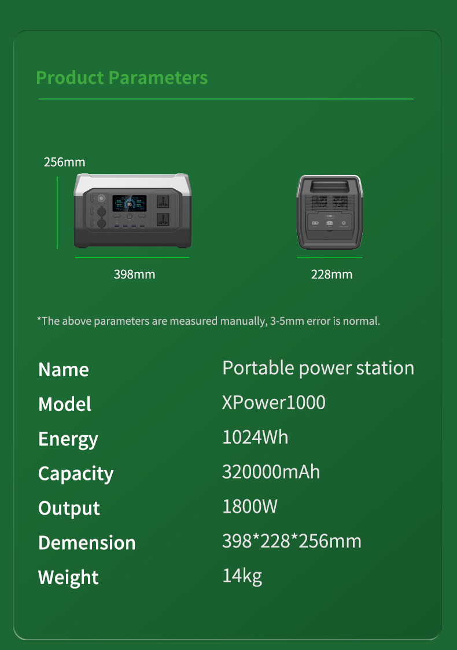
Task: Select the 1024Wh energy value
Action: click(255, 437)
